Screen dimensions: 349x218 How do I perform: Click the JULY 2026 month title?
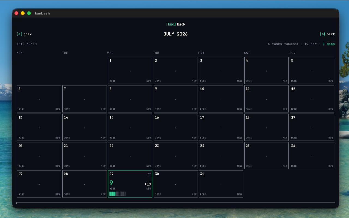point(176,34)
